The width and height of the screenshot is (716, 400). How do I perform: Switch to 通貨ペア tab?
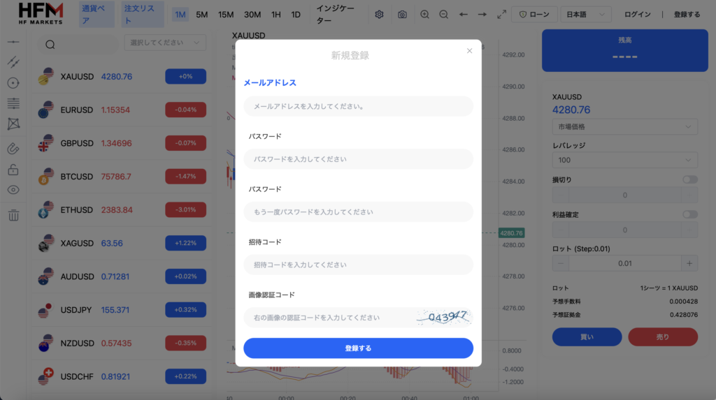point(96,15)
